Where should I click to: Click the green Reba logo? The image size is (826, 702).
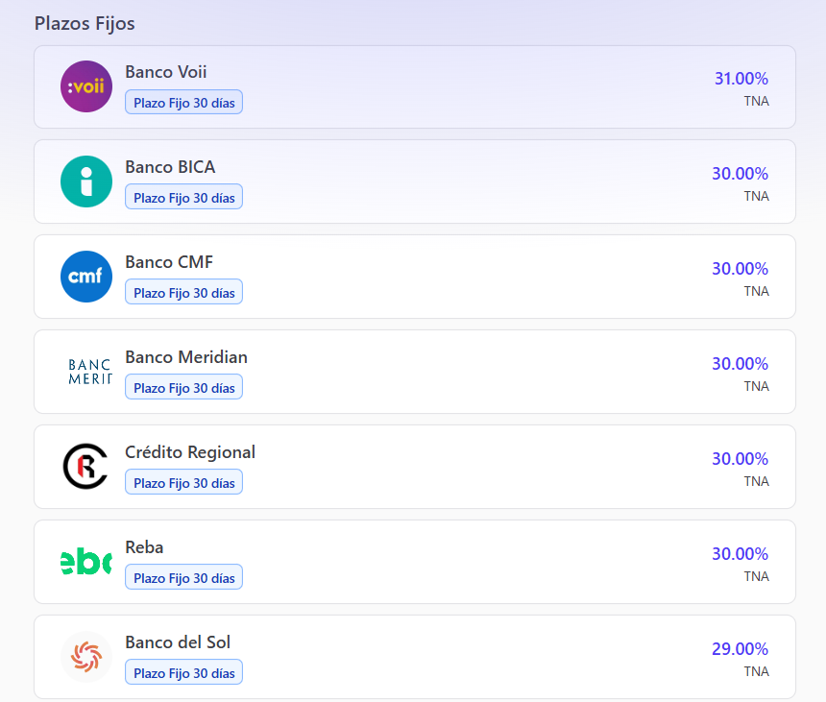tap(86, 562)
